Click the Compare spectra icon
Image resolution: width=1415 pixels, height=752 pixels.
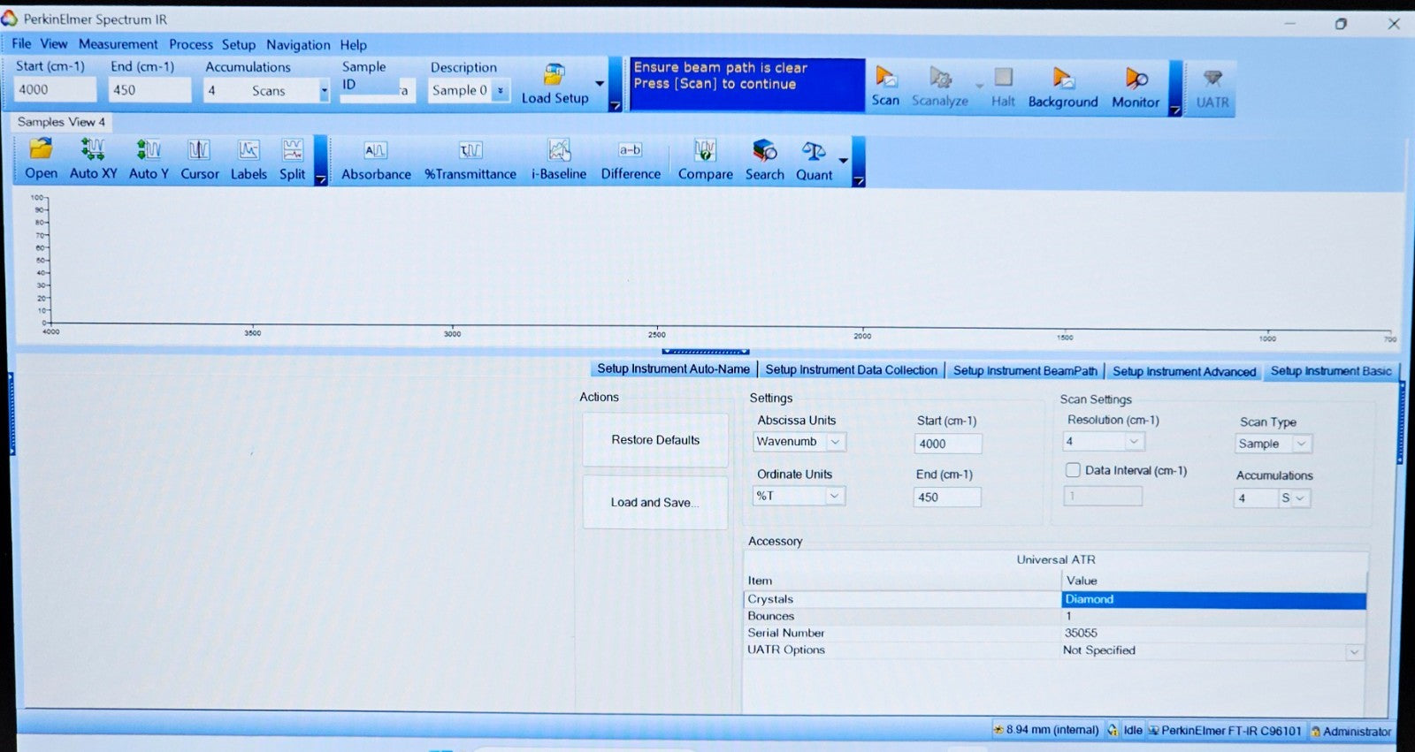coord(705,150)
